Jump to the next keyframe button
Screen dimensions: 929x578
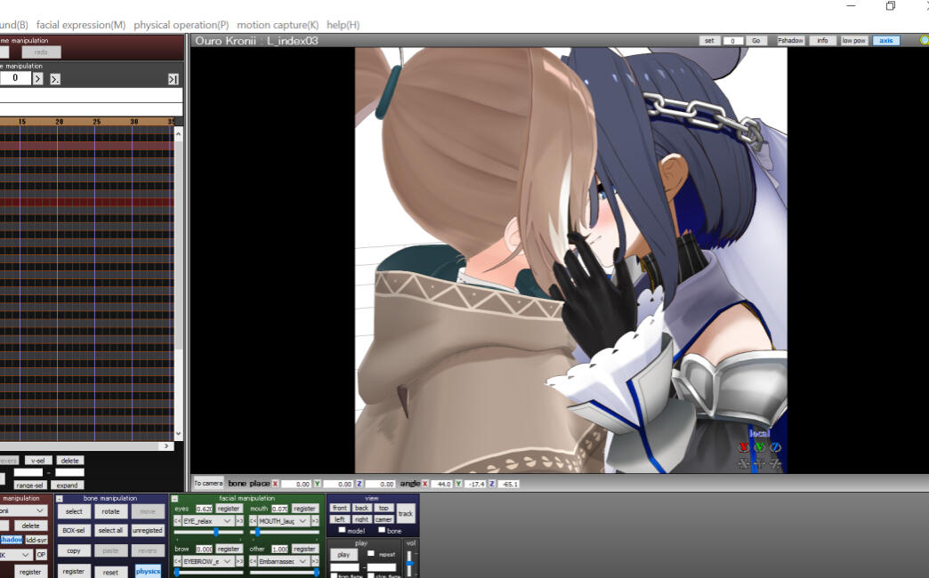55,79
